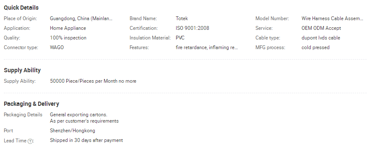Click the Lead Time help question-mark icon
Screen dimensions: 367x152
tap(30, 141)
